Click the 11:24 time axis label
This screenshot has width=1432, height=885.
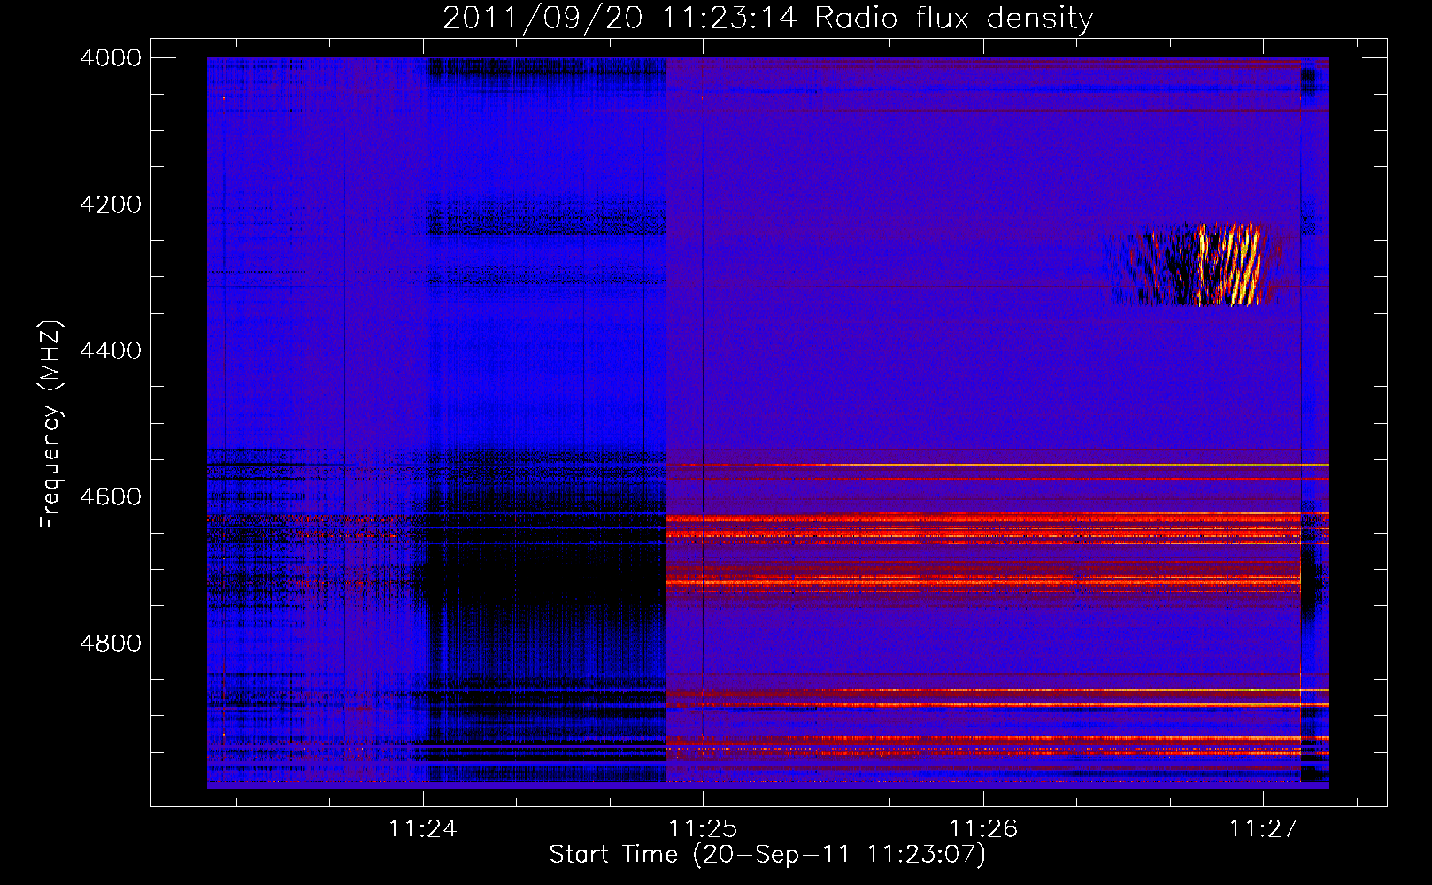click(423, 828)
